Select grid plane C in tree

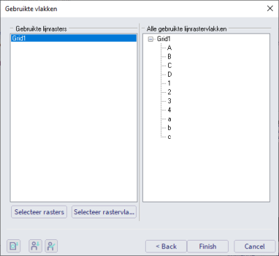click(x=169, y=66)
